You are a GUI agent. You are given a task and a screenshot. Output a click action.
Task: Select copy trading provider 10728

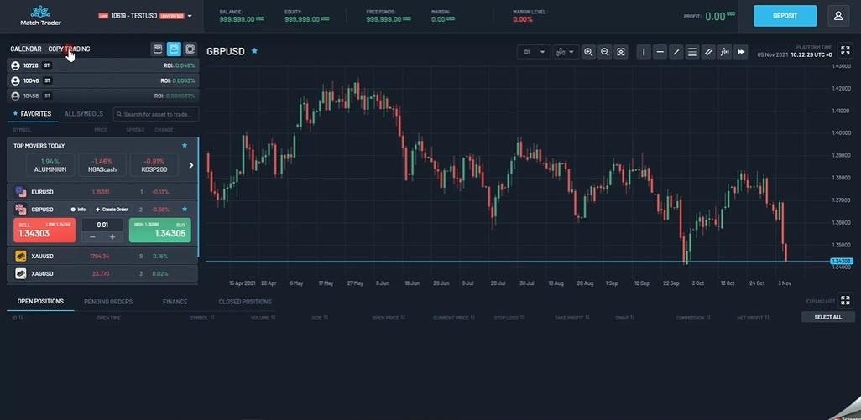point(102,65)
